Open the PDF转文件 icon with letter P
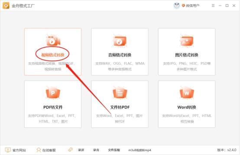 tap(53, 93)
